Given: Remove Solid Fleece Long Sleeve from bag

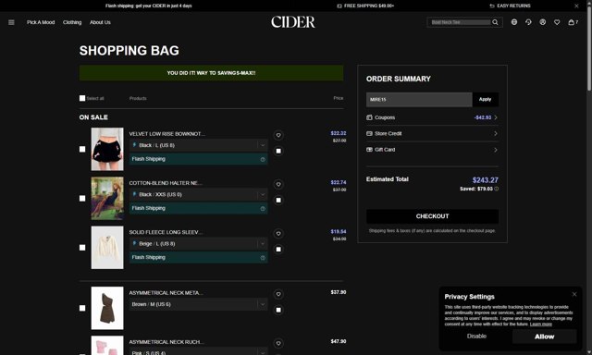Looking at the screenshot, I should (278, 250).
